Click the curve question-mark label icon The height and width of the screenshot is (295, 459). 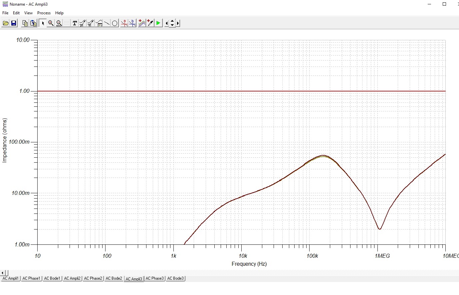(x=91, y=23)
